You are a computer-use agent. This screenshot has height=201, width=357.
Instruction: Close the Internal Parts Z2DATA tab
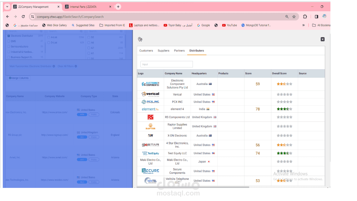click(110, 7)
